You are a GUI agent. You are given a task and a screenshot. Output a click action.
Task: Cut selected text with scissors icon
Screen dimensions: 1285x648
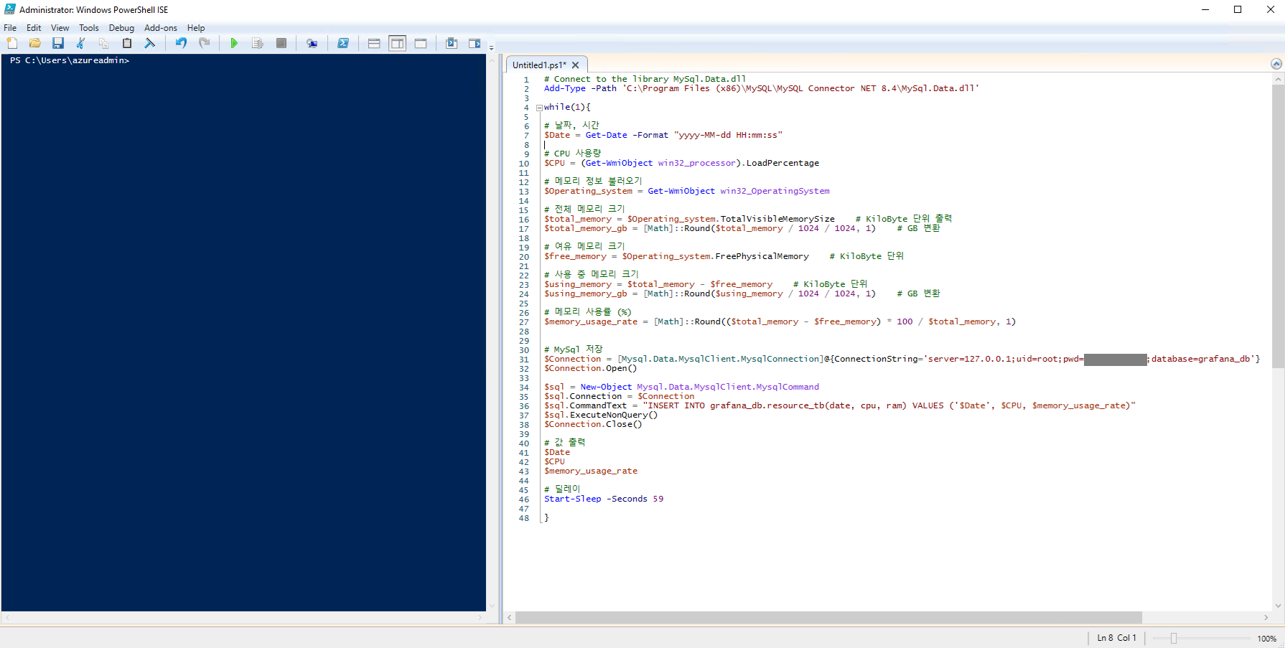click(x=81, y=44)
